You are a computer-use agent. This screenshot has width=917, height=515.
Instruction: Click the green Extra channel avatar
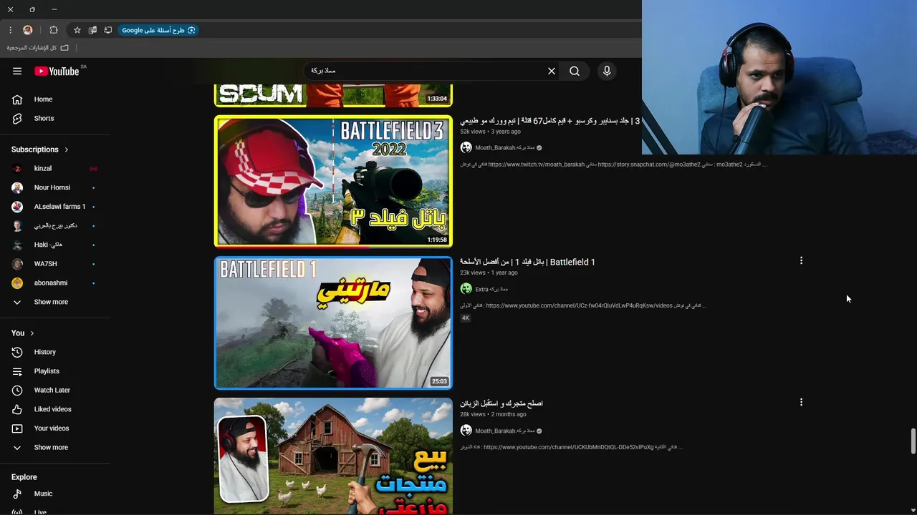[x=466, y=289]
